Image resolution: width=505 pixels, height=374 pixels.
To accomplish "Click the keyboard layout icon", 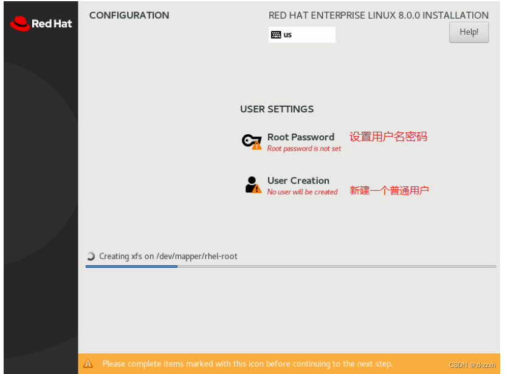I will [276, 35].
